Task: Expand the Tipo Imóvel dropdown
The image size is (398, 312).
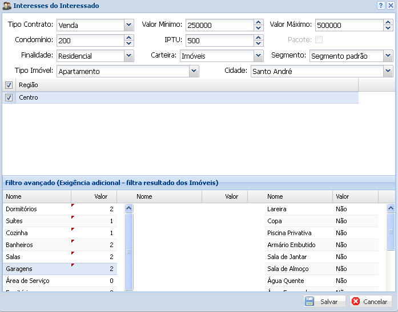Action: click(x=194, y=71)
